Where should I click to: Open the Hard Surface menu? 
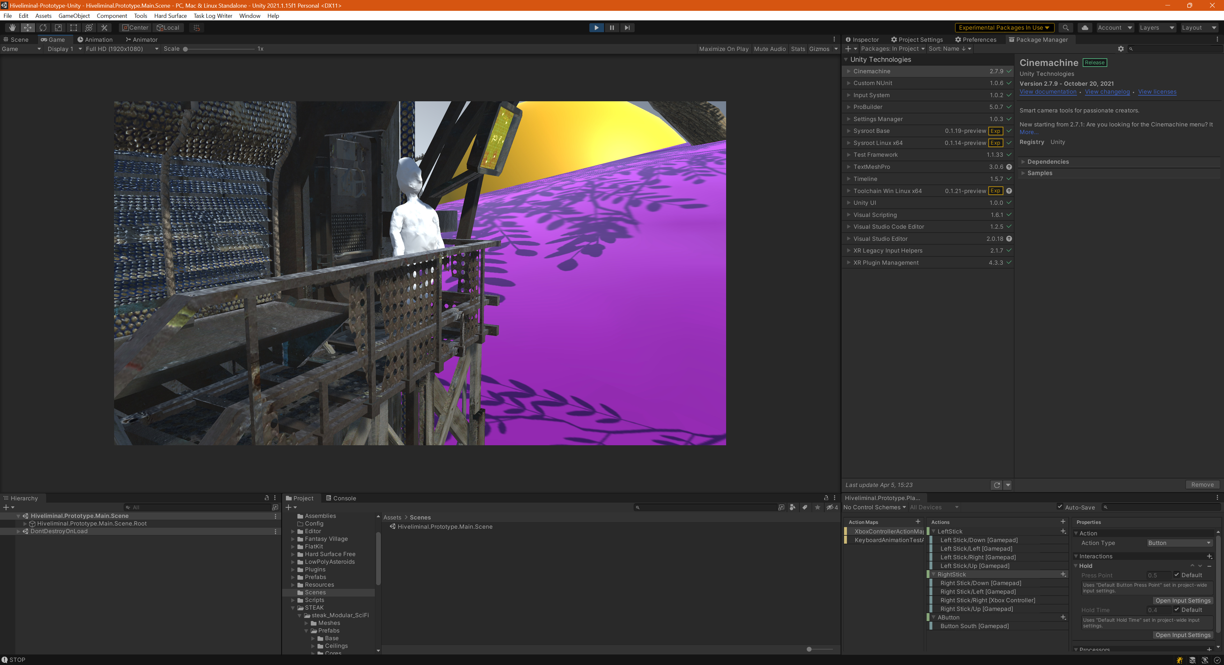point(170,16)
